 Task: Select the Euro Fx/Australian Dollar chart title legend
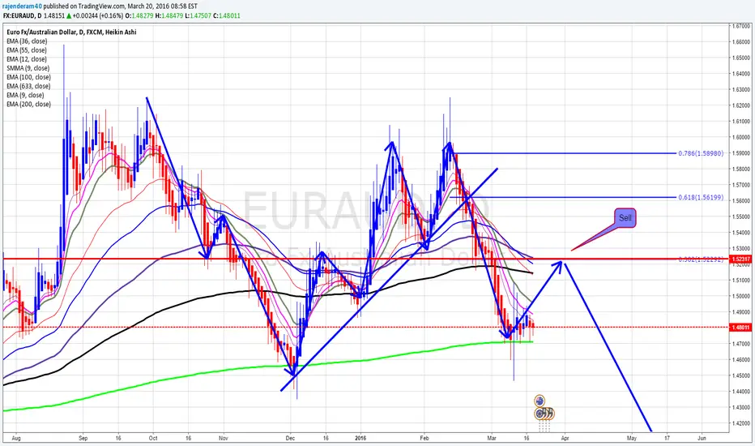click(71, 32)
